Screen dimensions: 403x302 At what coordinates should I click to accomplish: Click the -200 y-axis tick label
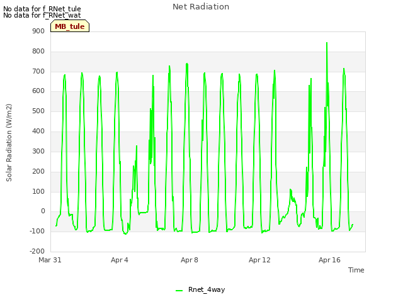(37, 251)
